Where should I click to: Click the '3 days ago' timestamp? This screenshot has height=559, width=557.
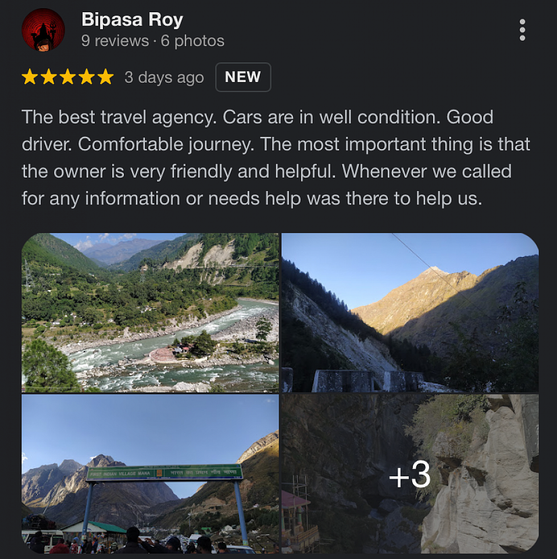(164, 77)
